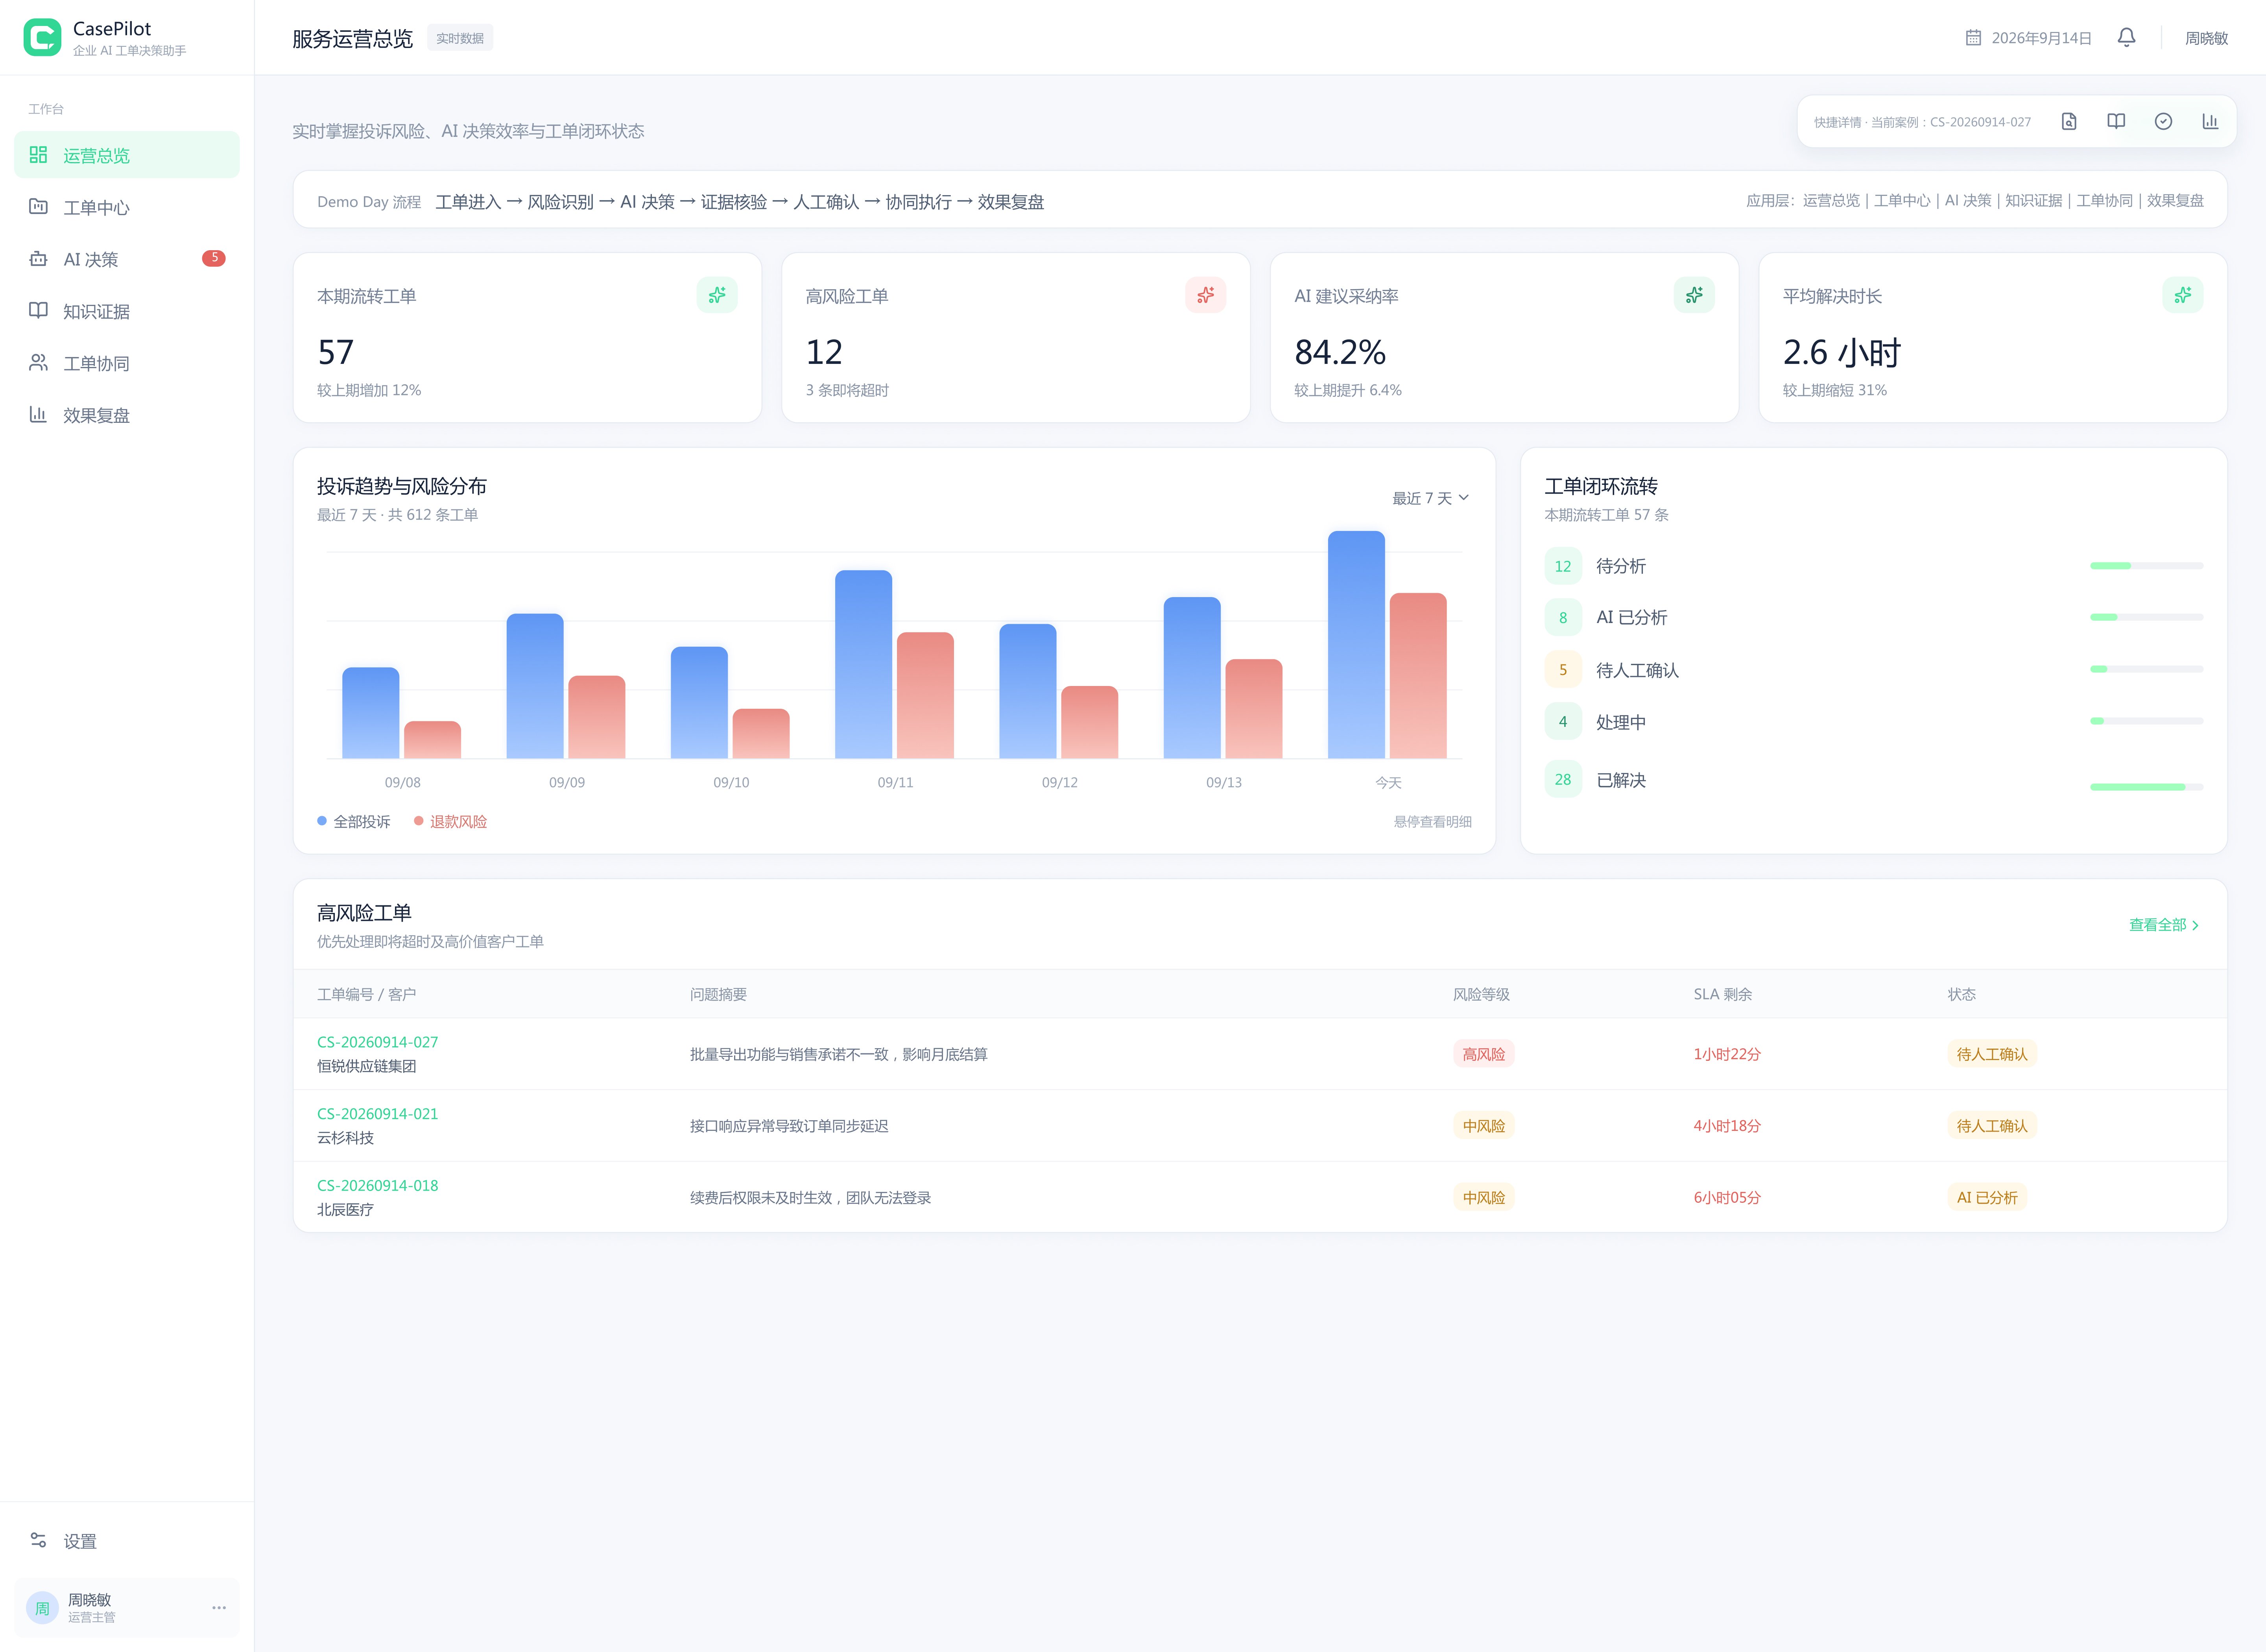Click summary 接口响应异常导致订单同步延迟
The image size is (2266, 1652).
pos(789,1126)
